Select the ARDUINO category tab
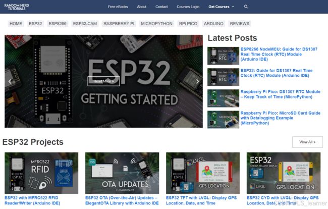 pyautogui.click(x=213, y=24)
